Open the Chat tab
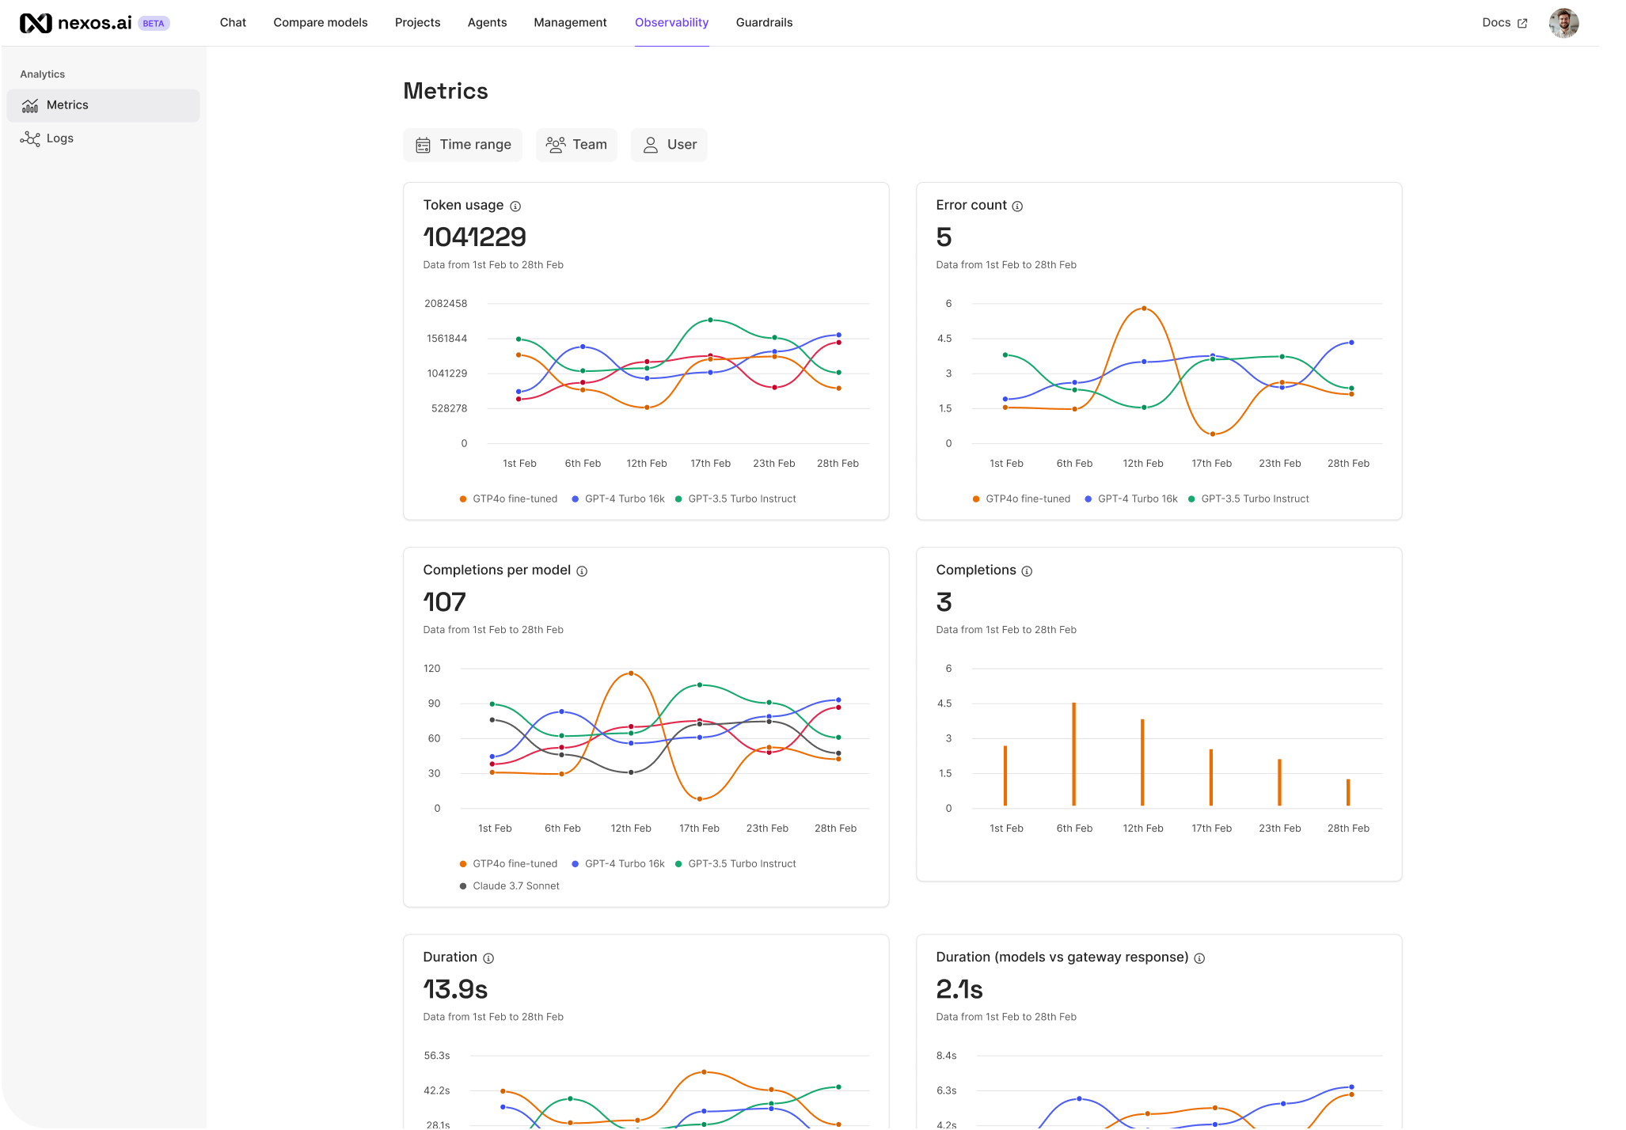The image size is (1626, 1130). point(233,22)
